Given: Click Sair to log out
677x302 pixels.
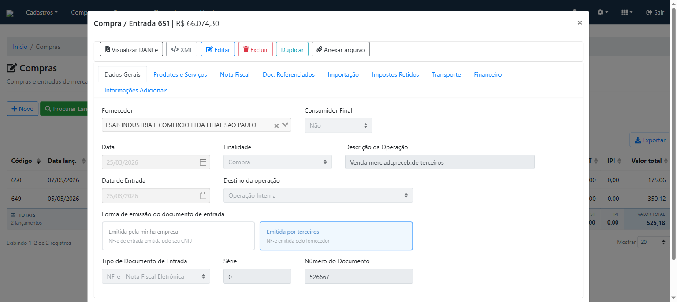Looking at the screenshot, I should tap(655, 12).
